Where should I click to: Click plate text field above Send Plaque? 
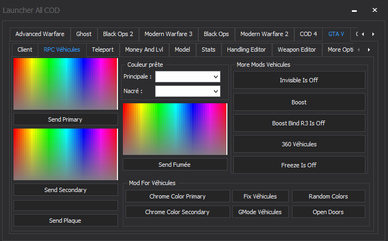click(x=66, y=205)
